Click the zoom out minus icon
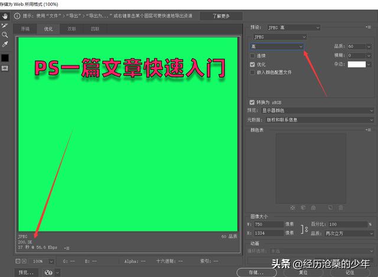 (x=18, y=261)
